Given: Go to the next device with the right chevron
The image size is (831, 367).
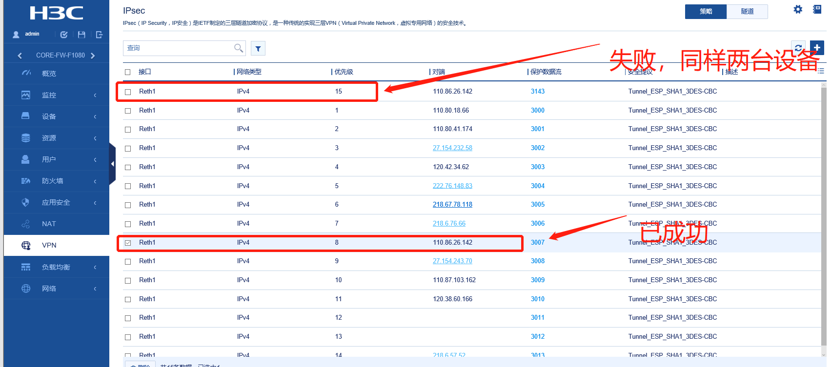Looking at the screenshot, I should tap(93, 56).
